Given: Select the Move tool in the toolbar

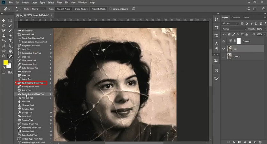Looking at the screenshot, I should (4, 20).
